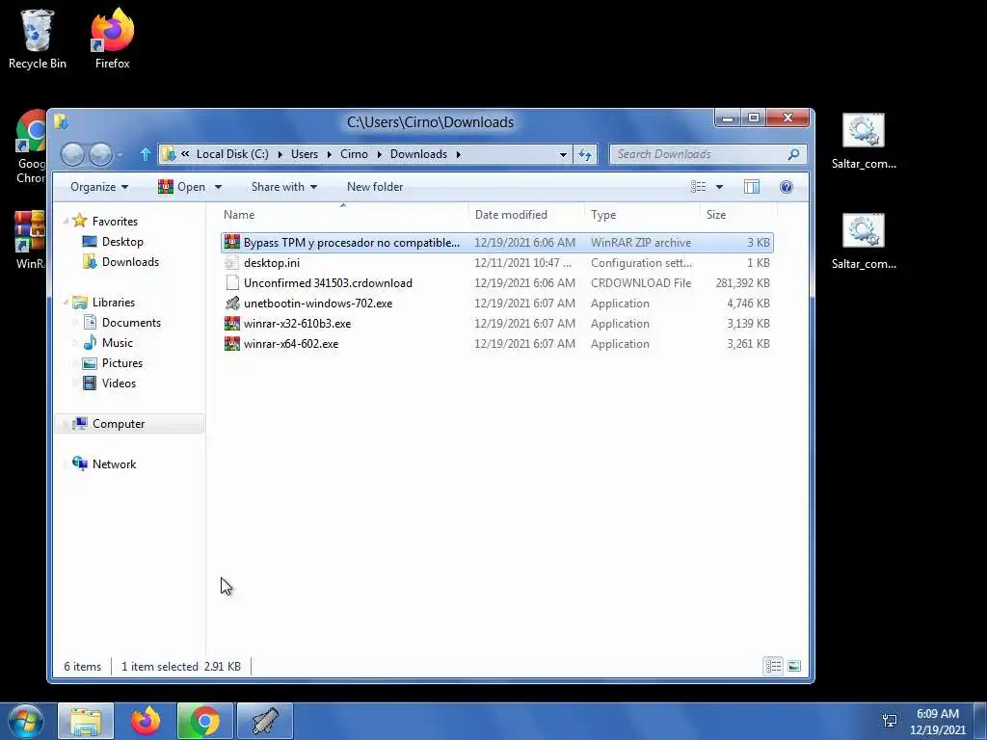Switch to large icons view in the status bar

(x=794, y=666)
